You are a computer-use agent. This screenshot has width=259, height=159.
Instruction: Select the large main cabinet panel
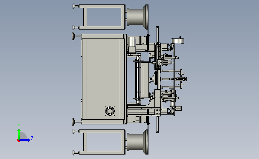104,79
